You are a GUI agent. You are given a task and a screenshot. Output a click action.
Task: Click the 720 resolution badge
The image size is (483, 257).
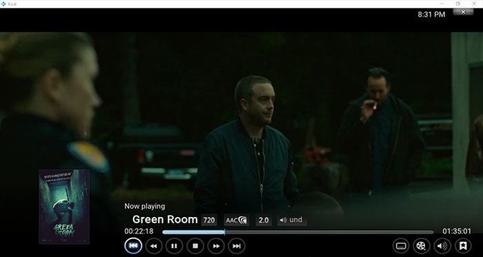pos(209,220)
